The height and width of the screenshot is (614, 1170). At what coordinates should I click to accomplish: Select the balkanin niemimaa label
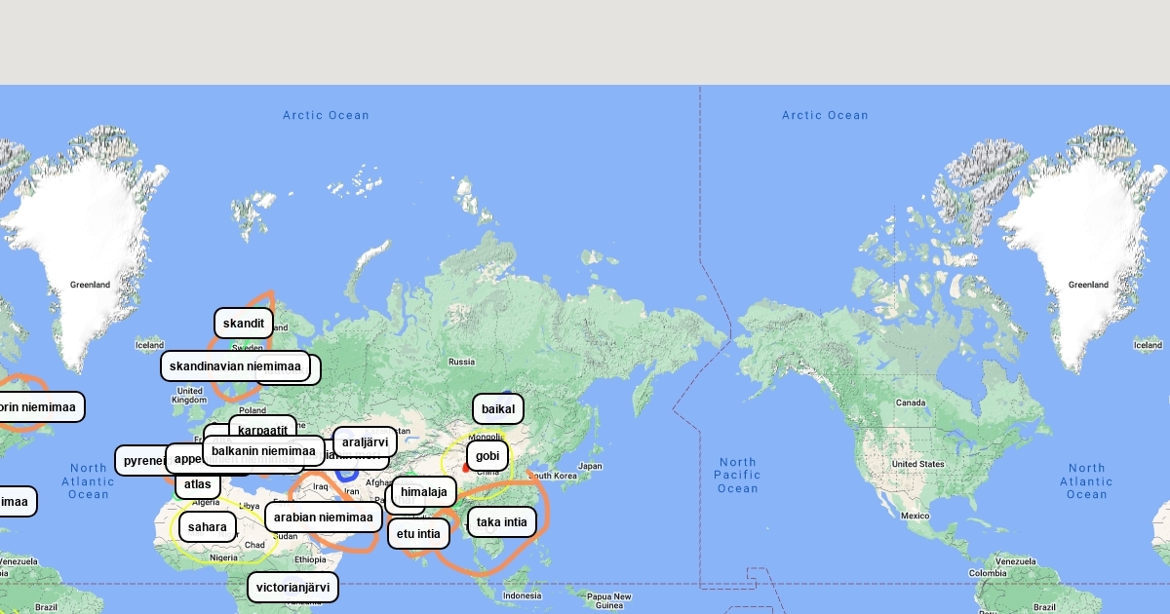263,450
